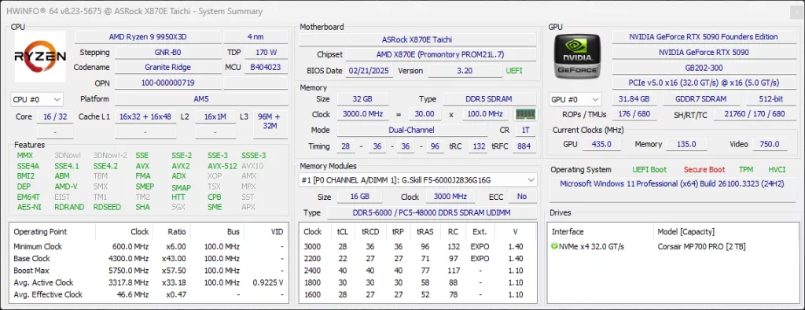805x310 pixels.
Task: Click the AMD-V feature label
Action: [66, 187]
